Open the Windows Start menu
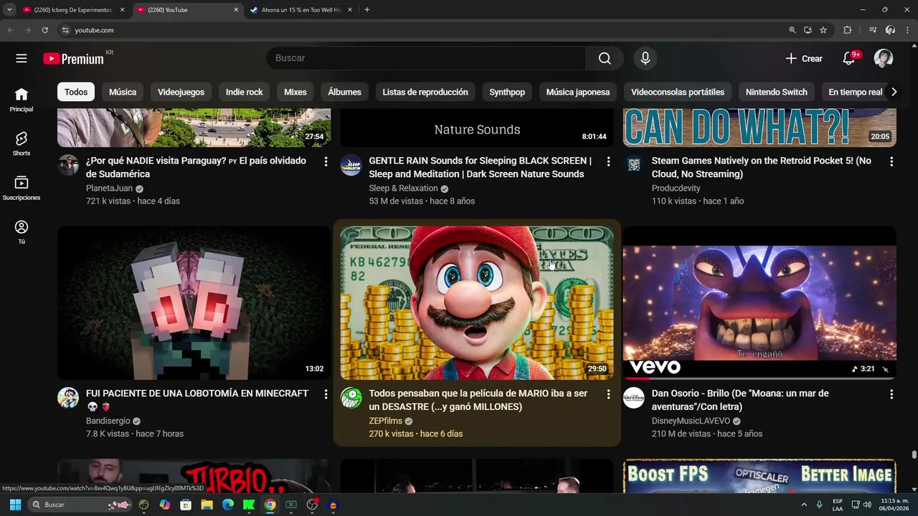 [15, 505]
